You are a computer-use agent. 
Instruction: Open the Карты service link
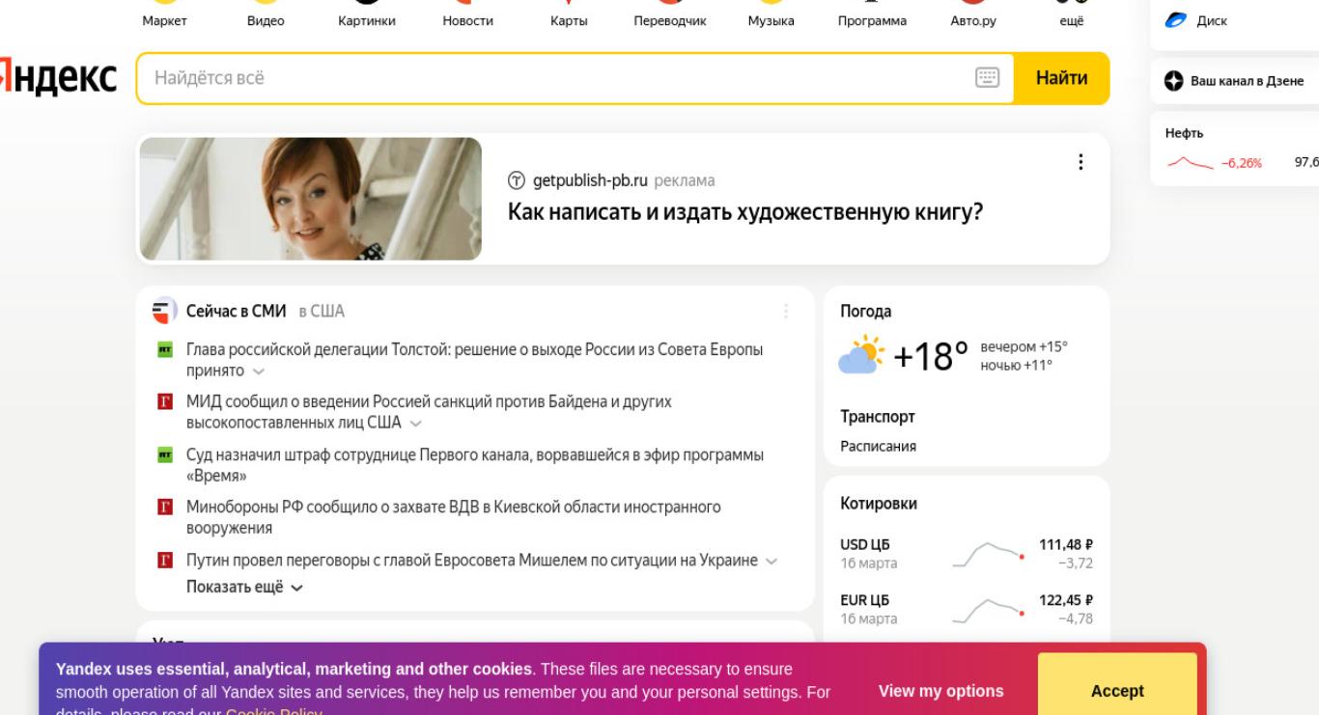(569, 21)
